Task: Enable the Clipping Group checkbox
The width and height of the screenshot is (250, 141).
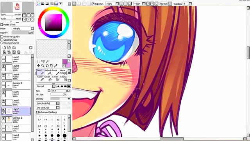Action: [2, 40]
